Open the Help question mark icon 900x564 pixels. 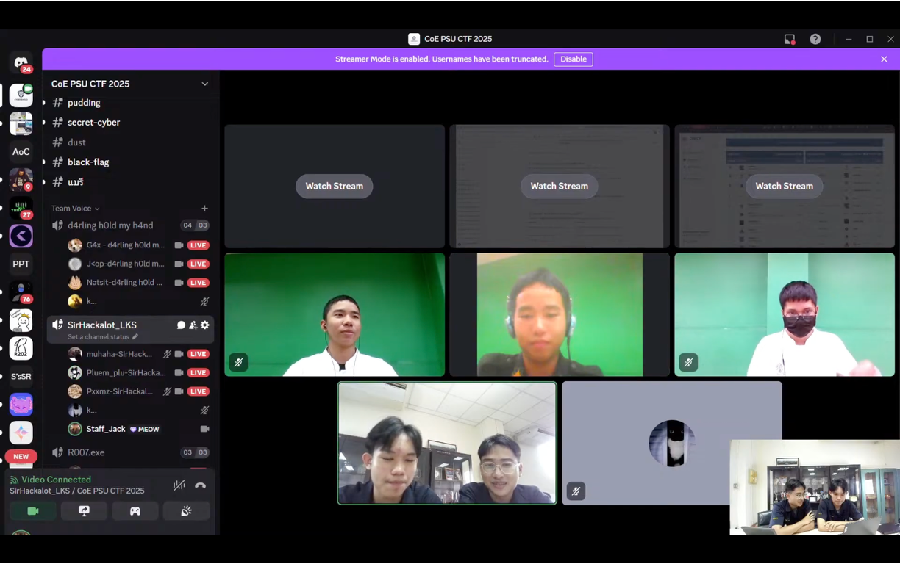tap(815, 39)
